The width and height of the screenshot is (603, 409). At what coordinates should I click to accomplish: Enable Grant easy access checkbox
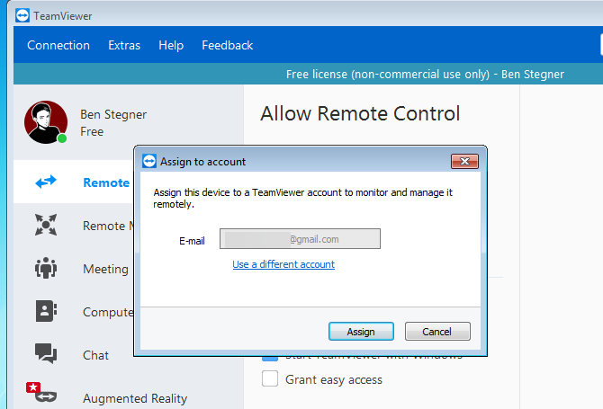click(x=270, y=379)
